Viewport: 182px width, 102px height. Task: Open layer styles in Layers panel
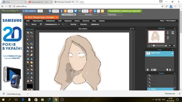[x=155, y=70]
